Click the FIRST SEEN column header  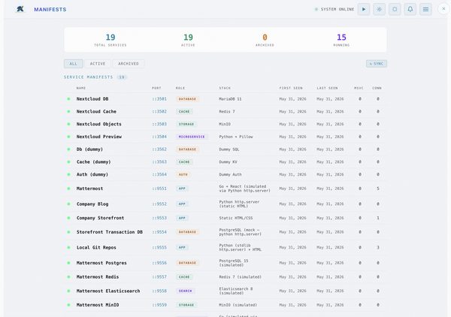point(291,88)
